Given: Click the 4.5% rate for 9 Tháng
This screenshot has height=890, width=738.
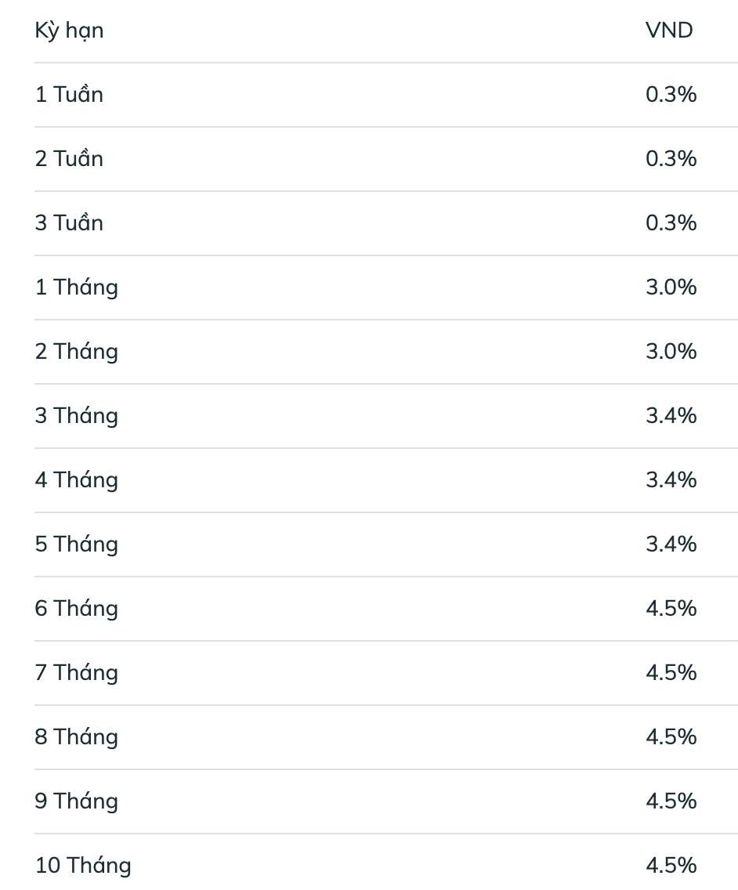Looking at the screenshot, I should point(671,801).
